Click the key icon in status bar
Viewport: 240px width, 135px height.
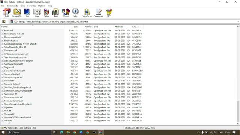[x=5, y=128]
